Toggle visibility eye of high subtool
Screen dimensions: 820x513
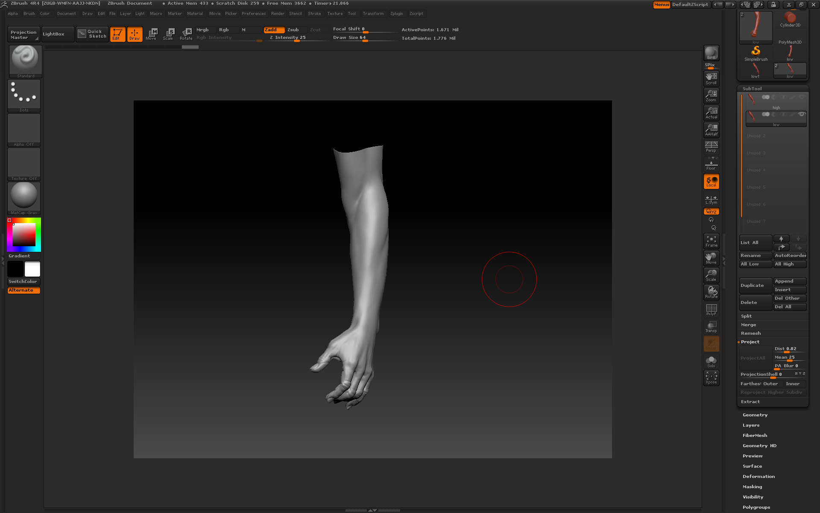coord(802,97)
